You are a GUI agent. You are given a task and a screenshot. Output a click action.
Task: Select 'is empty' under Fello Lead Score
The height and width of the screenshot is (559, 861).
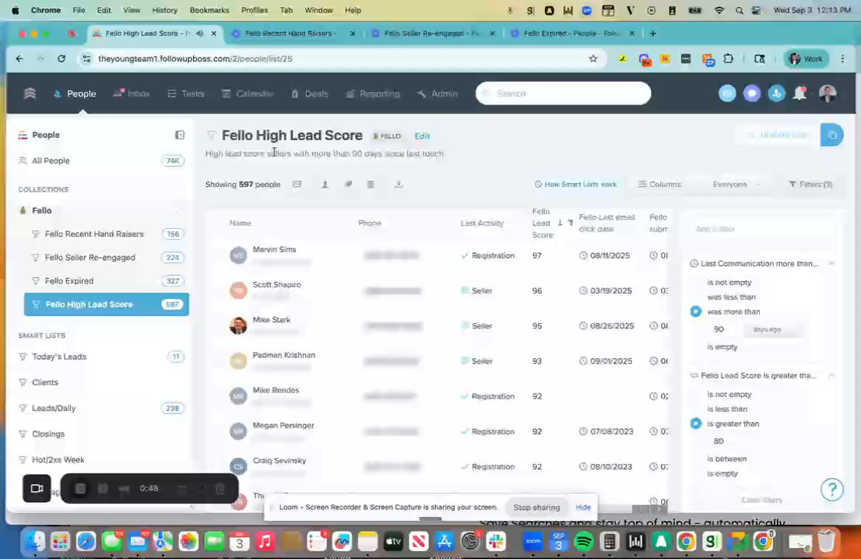[x=722, y=474]
